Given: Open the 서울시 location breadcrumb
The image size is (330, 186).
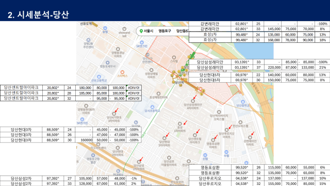Looking at the screenshot, I should tap(146, 31).
